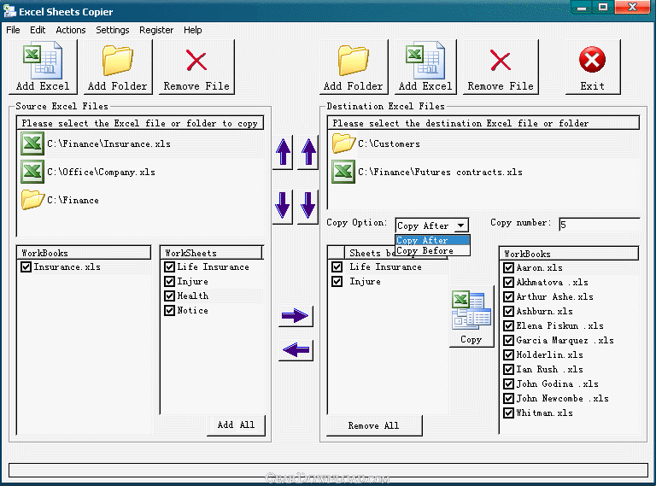Click the WorkSheets column header
Viewport: 656px width, 486px height.
tap(212, 253)
